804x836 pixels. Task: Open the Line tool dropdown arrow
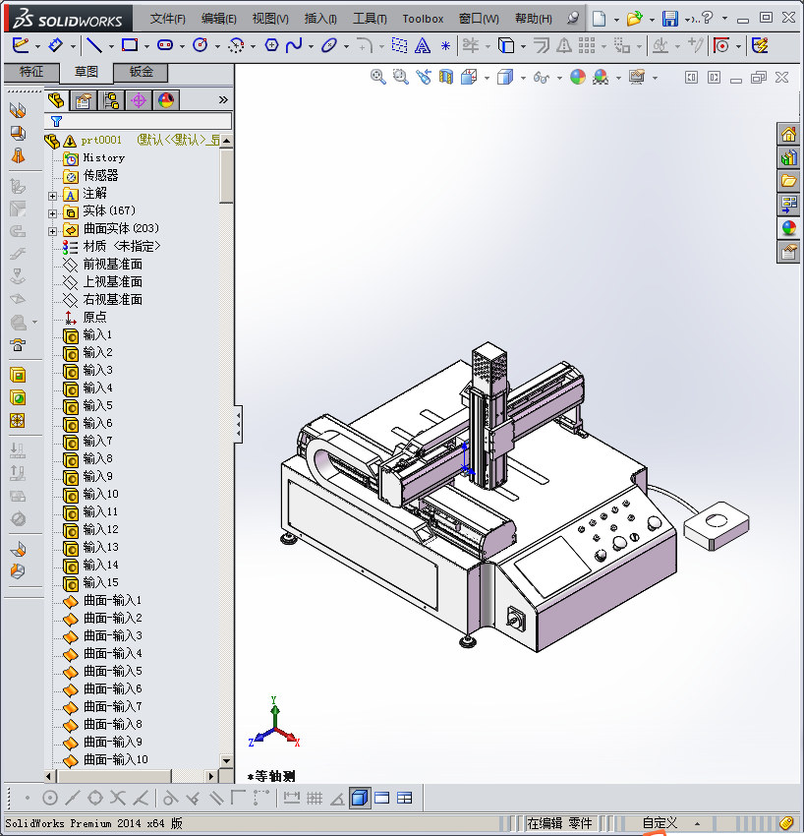click(111, 47)
